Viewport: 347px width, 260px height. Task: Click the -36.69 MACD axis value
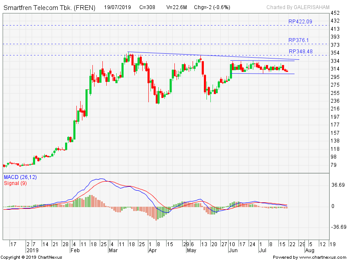tap(339, 227)
